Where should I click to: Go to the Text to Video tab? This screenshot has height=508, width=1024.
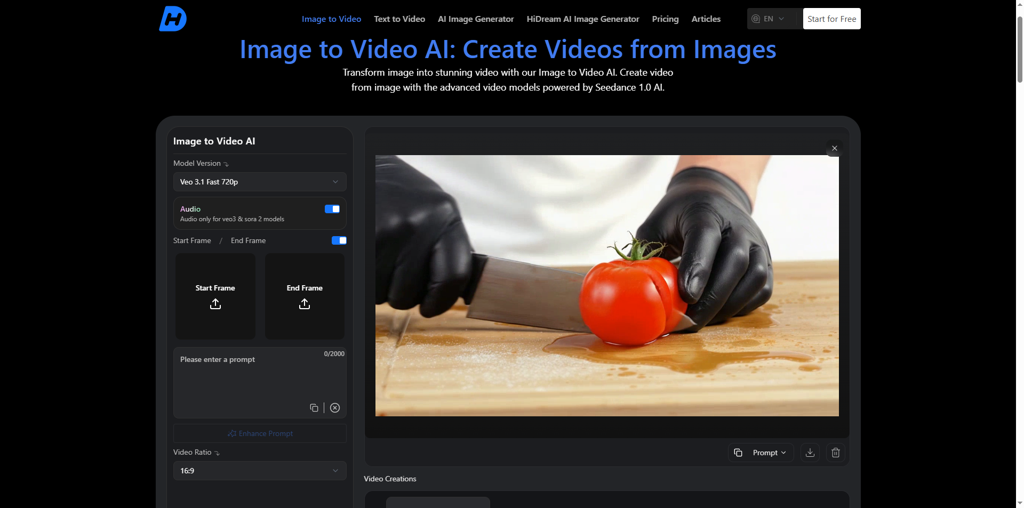(x=399, y=19)
